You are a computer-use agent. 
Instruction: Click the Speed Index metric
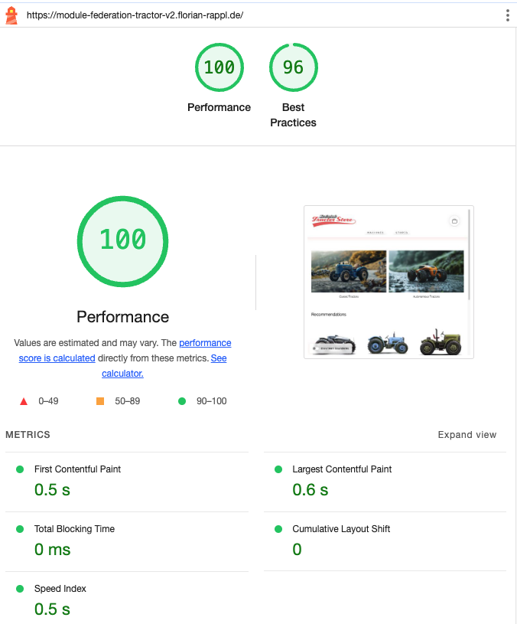pyautogui.click(x=127, y=598)
